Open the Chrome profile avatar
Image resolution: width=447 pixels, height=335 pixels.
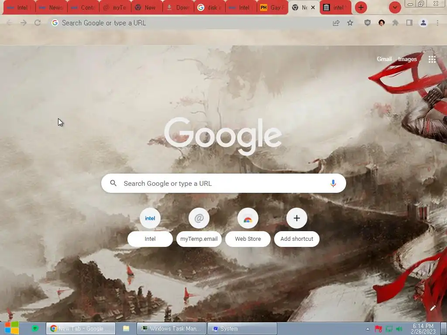tap(423, 23)
